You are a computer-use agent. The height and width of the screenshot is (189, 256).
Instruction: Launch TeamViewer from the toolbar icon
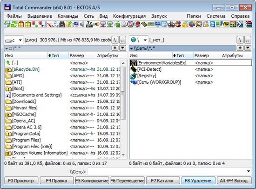213,24
